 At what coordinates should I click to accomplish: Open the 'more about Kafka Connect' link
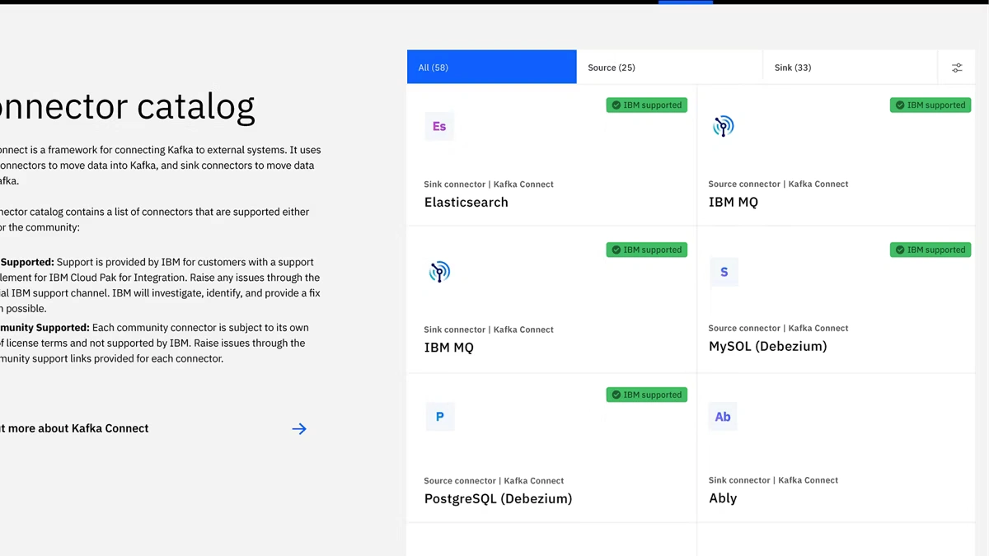coord(76,428)
